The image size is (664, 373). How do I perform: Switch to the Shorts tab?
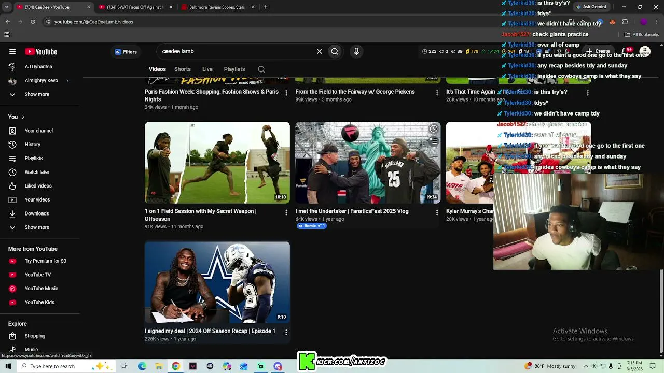(x=183, y=69)
